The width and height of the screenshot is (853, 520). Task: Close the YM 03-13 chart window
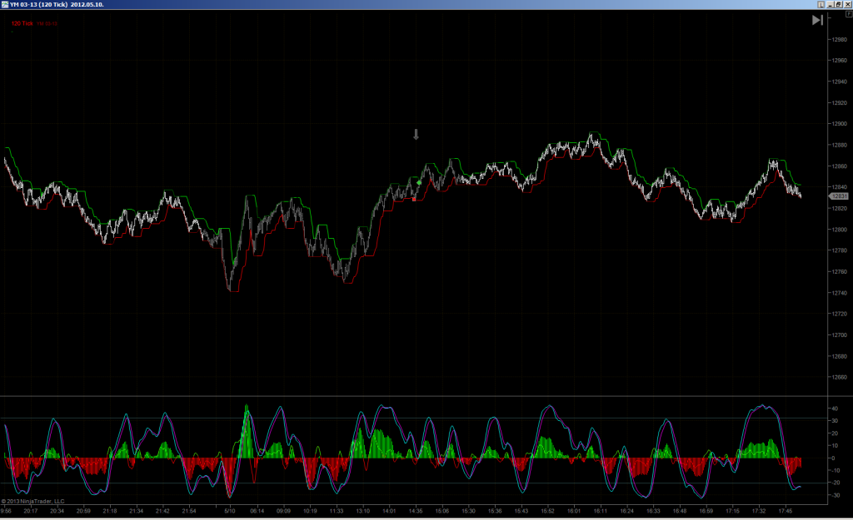pyautogui.click(x=847, y=4)
